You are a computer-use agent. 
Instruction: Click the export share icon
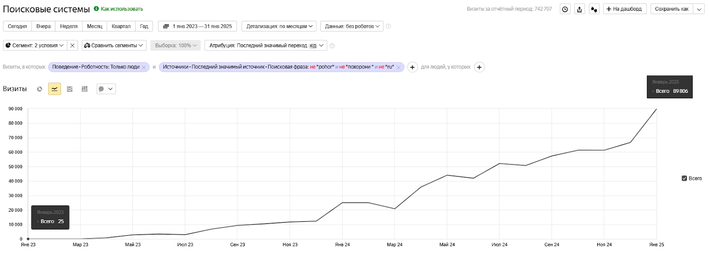tap(580, 9)
